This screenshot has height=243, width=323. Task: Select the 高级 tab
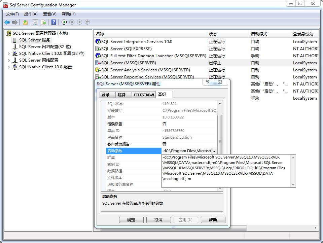pyautogui.click(x=164, y=94)
